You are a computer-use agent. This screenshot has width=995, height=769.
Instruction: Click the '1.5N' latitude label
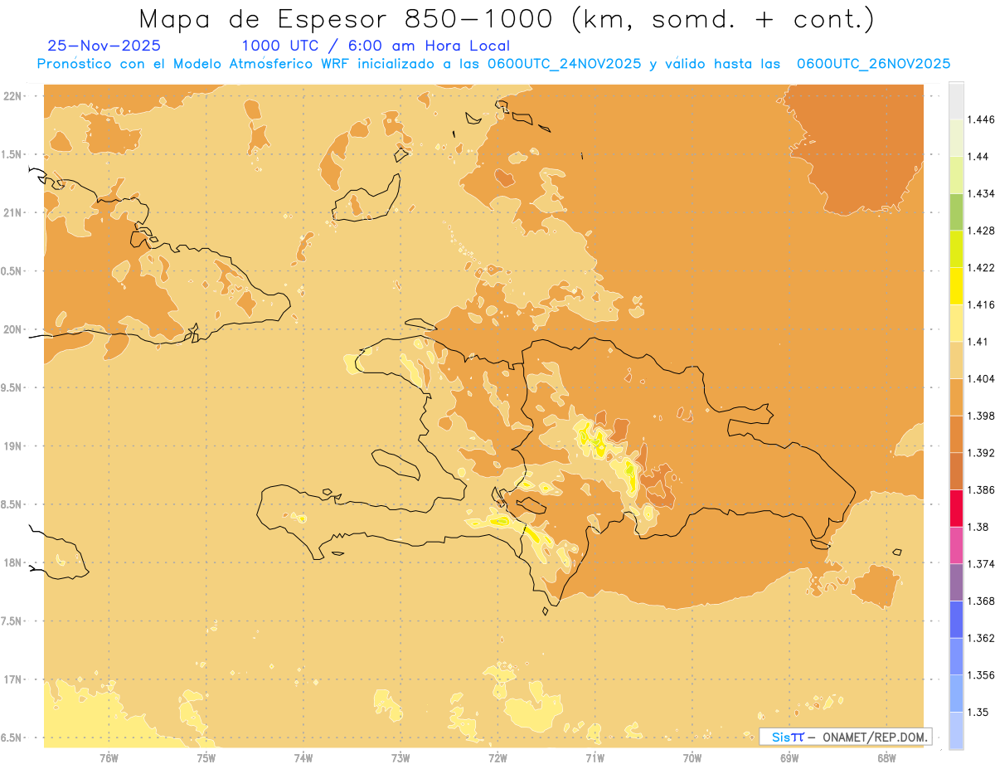(x=12, y=154)
